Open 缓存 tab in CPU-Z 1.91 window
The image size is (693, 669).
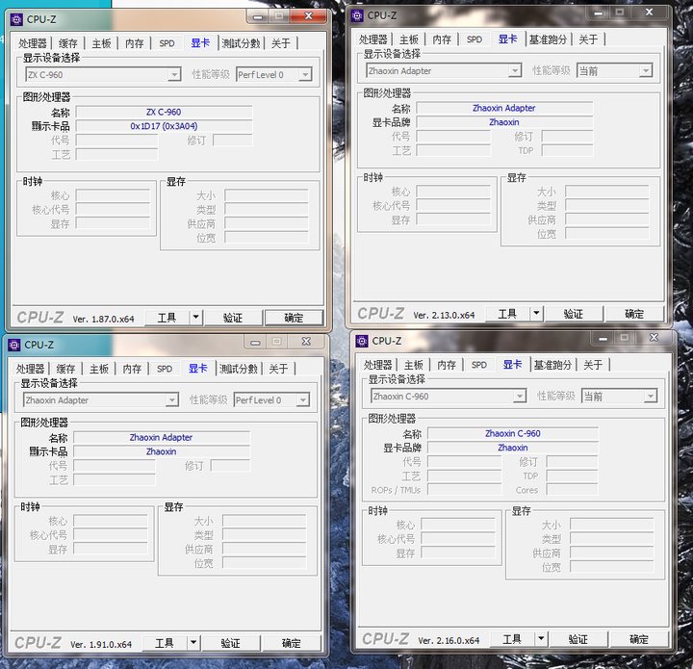click(65, 369)
